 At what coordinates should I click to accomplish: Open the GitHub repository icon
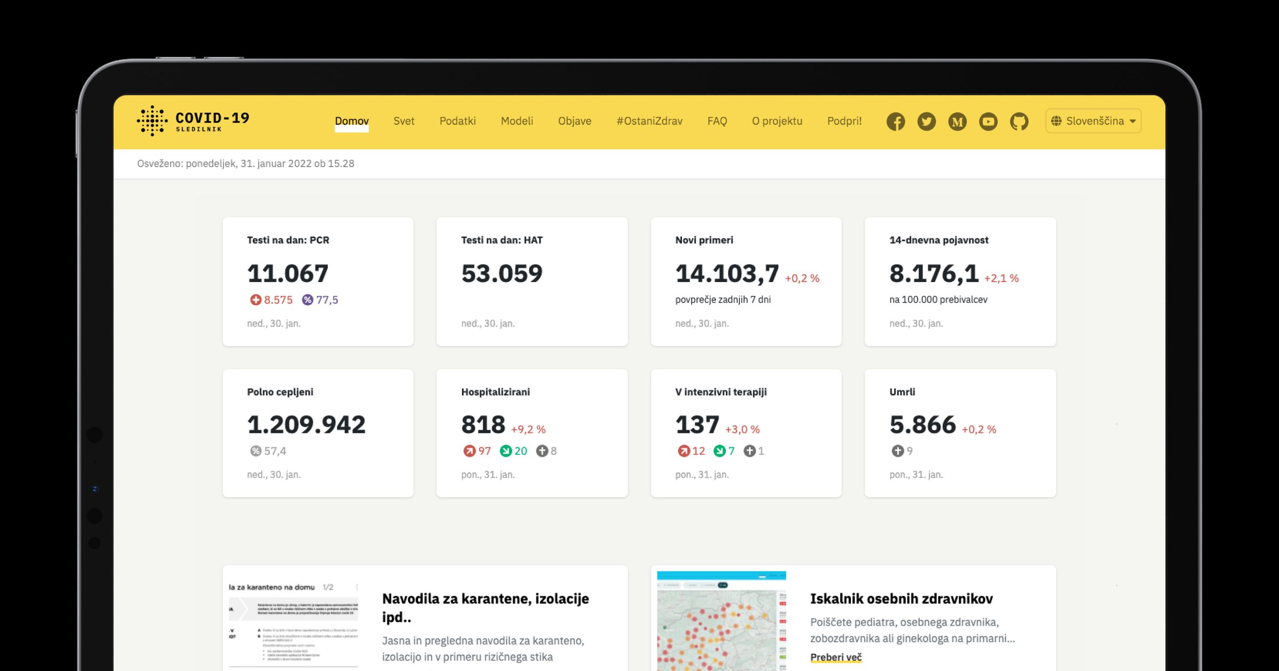1019,122
